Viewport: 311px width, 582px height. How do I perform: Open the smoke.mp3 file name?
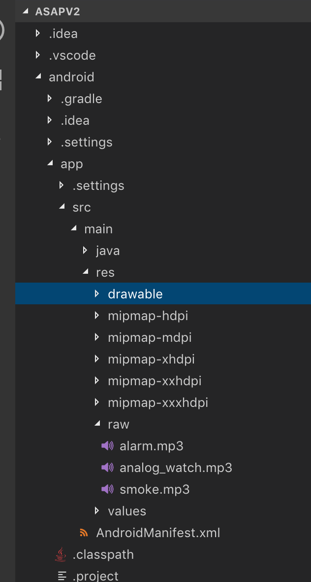coord(155,490)
